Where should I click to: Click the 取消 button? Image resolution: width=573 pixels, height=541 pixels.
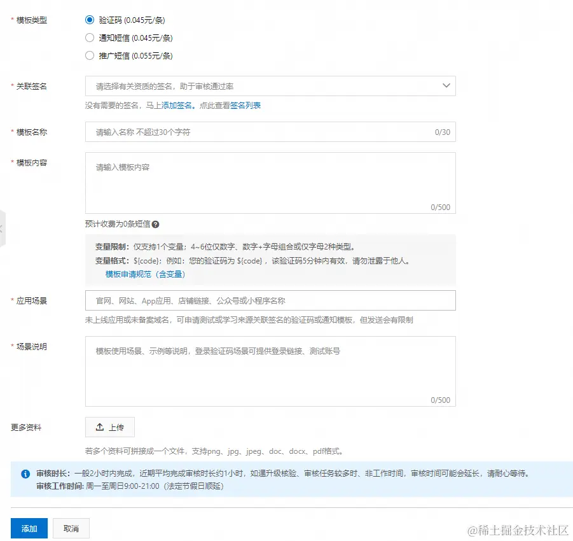[x=71, y=528]
